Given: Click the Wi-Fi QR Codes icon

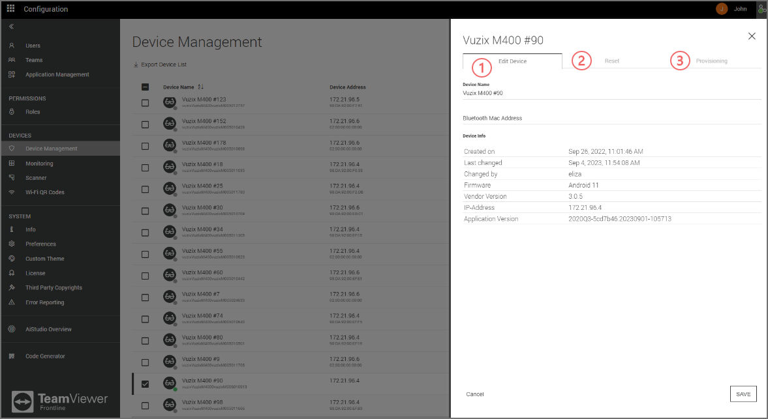Looking at the screenshot, I should click(x=12, y=192).
